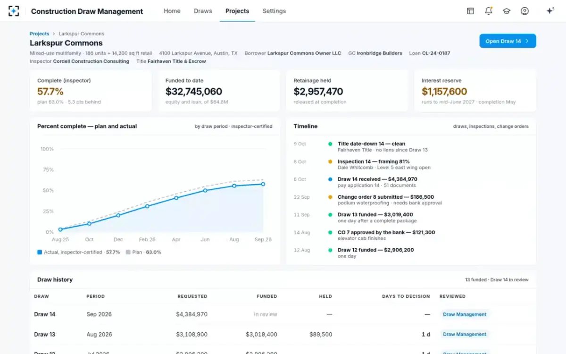
Task: Click the Open Draw 14 button
Action: [x=508, y=41]
